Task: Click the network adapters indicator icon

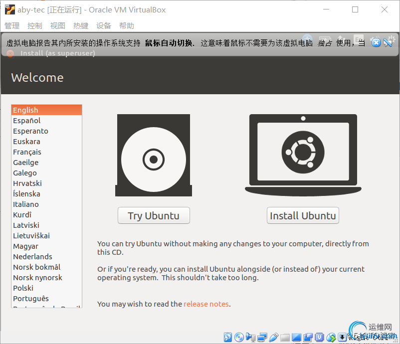Action: pos(262,337)
